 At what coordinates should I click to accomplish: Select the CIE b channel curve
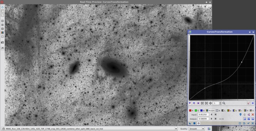235,111
